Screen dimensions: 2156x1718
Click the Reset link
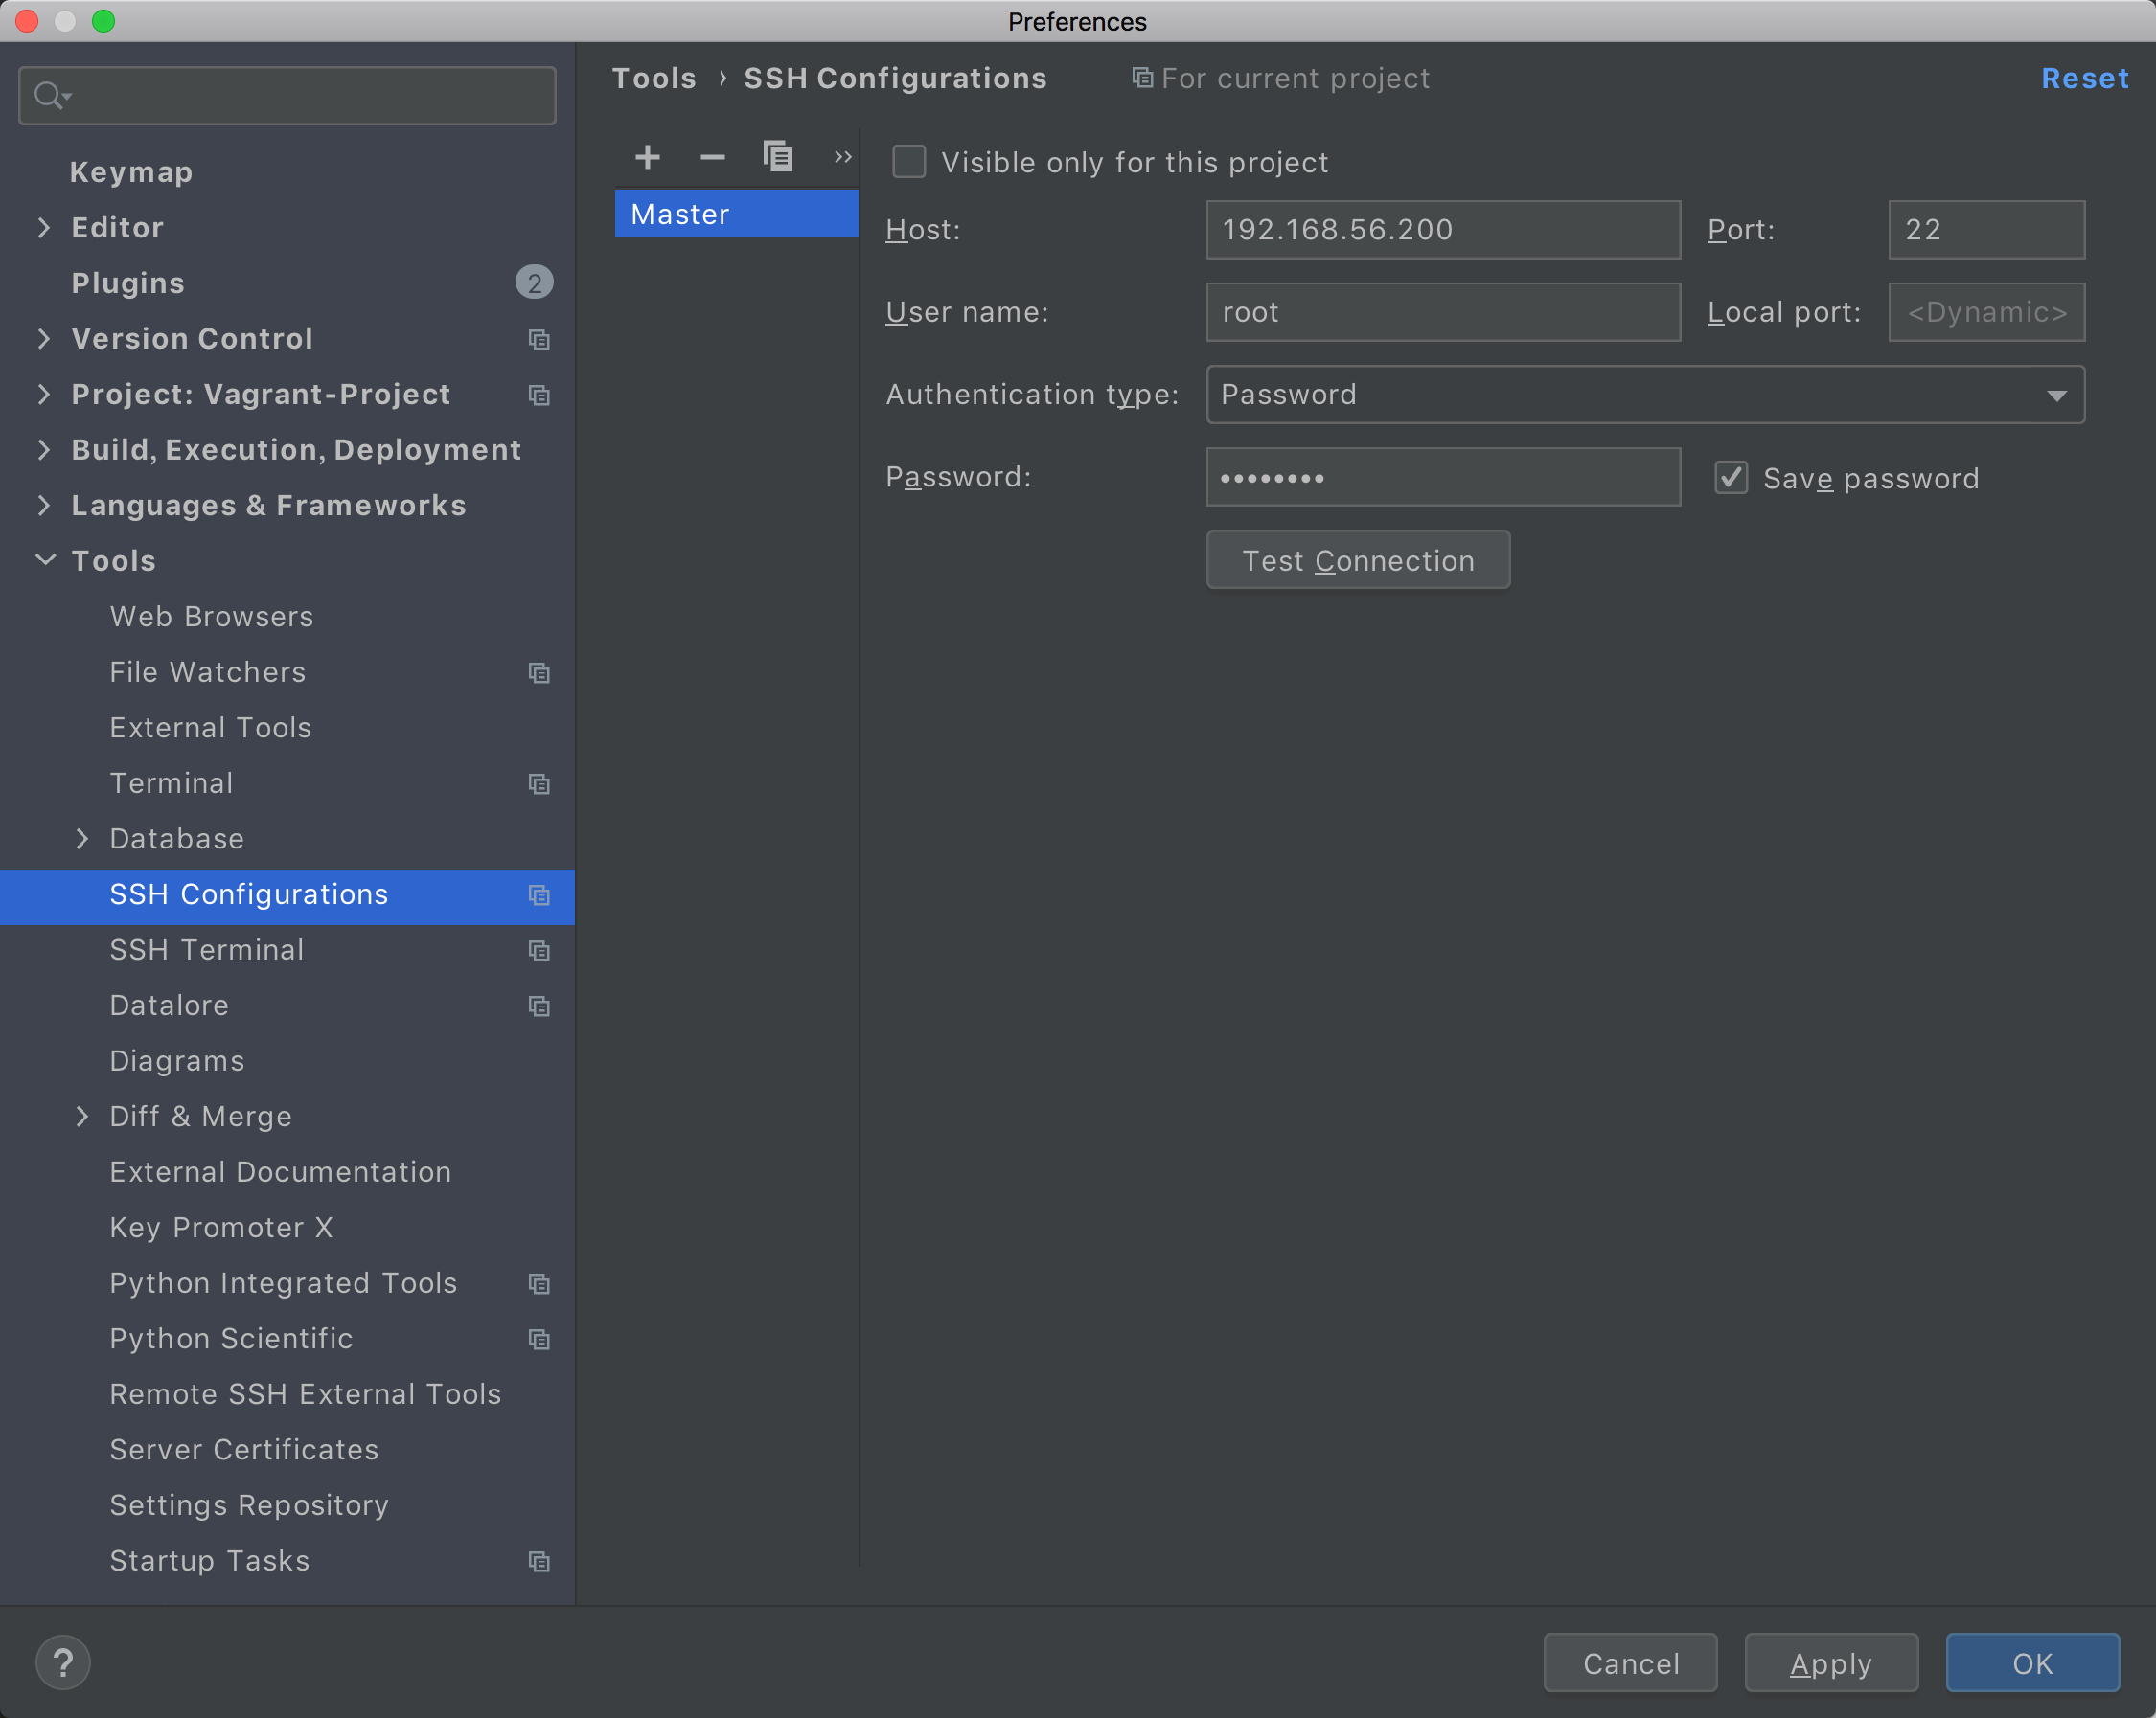2084,78
